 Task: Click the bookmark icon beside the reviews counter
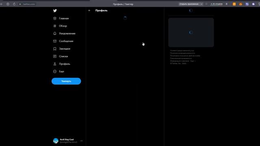pyautogui.click(x=227, y=4)
